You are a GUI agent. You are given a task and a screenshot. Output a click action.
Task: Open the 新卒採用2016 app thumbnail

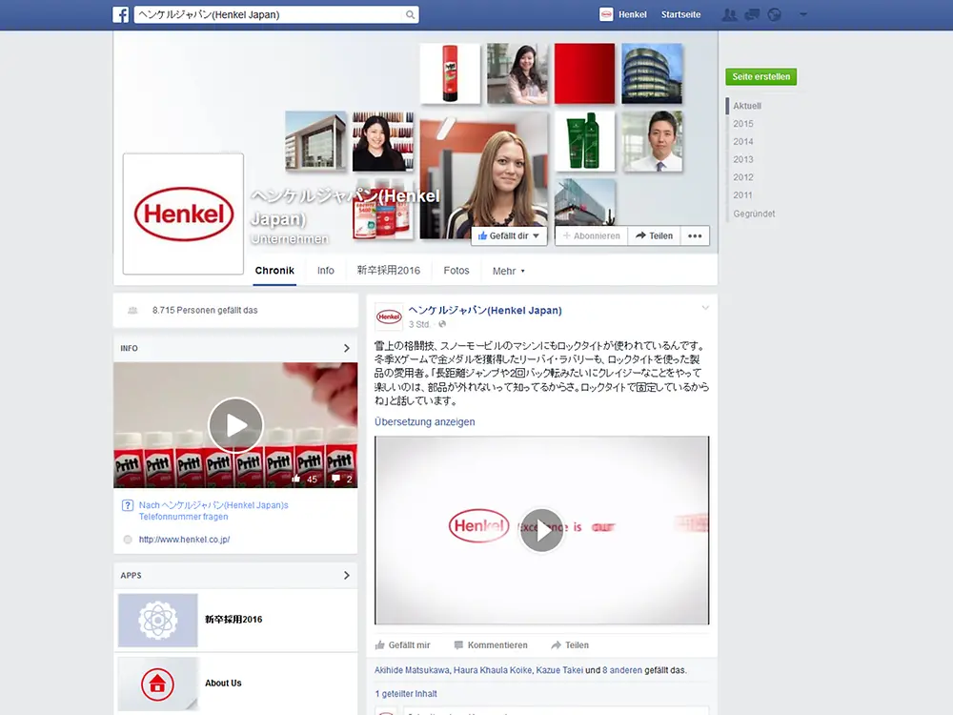click(x=158, y=621)
